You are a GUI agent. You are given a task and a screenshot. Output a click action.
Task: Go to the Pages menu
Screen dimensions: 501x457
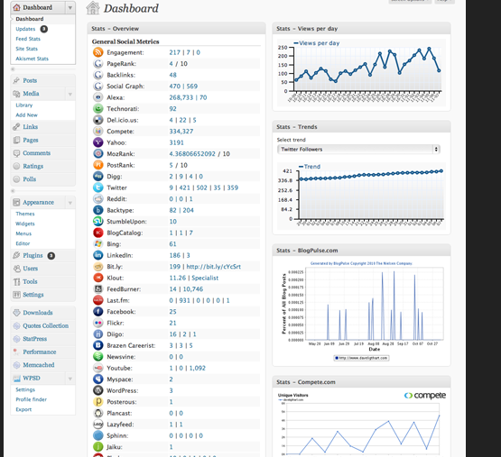[x=31, y=140]
